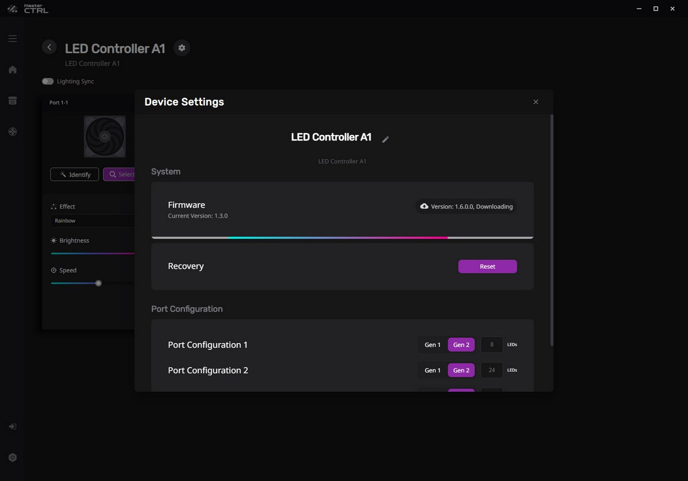Viewport: 688px width, 481px height.
Task: Click the 'System' section heading
Action: click(166, 171)
